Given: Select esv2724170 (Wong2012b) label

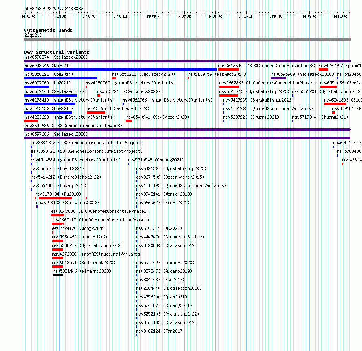Looking at the screenshot, I should [79, 228].
